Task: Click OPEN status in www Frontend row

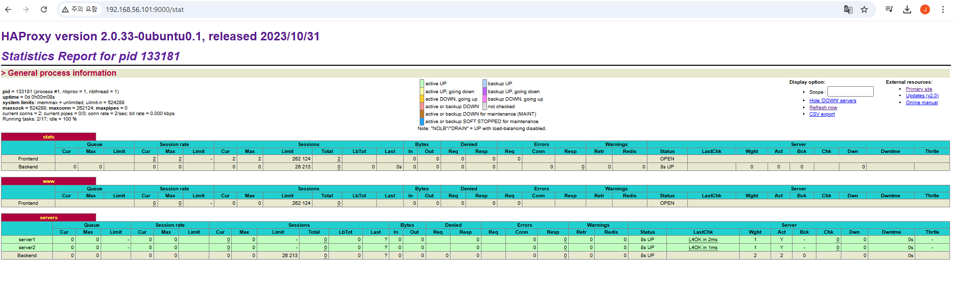Action: 667,203
